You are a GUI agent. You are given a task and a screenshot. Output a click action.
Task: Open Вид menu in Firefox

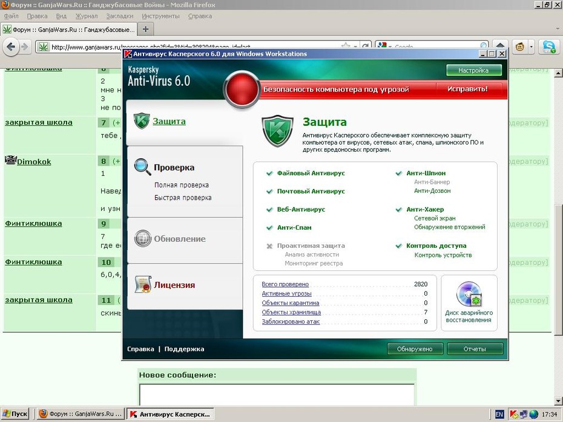pos(61,16)
